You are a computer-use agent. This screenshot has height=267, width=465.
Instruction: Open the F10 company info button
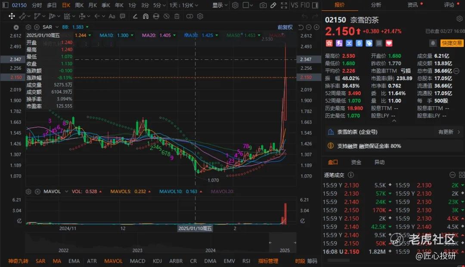coord(305,5)
